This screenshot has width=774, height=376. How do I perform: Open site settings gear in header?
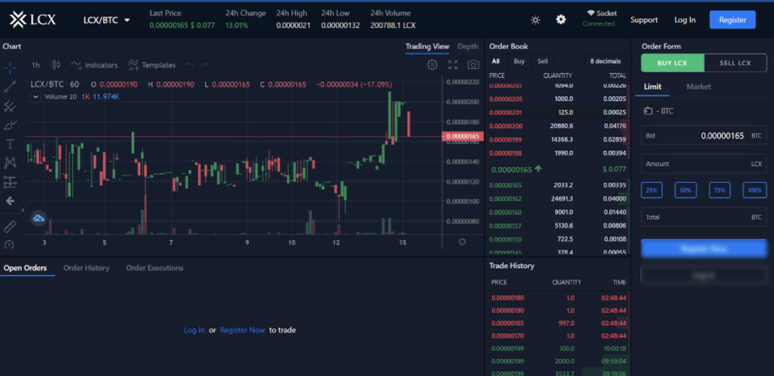tap(561, 19)
